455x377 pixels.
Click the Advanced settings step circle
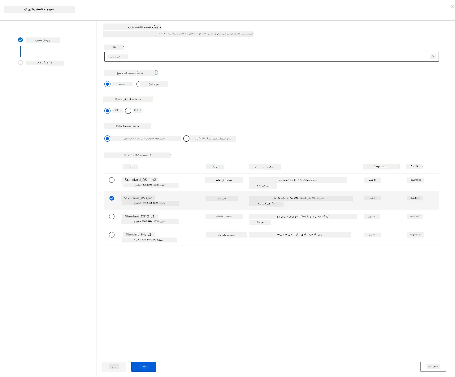click(x=20, y=62)
